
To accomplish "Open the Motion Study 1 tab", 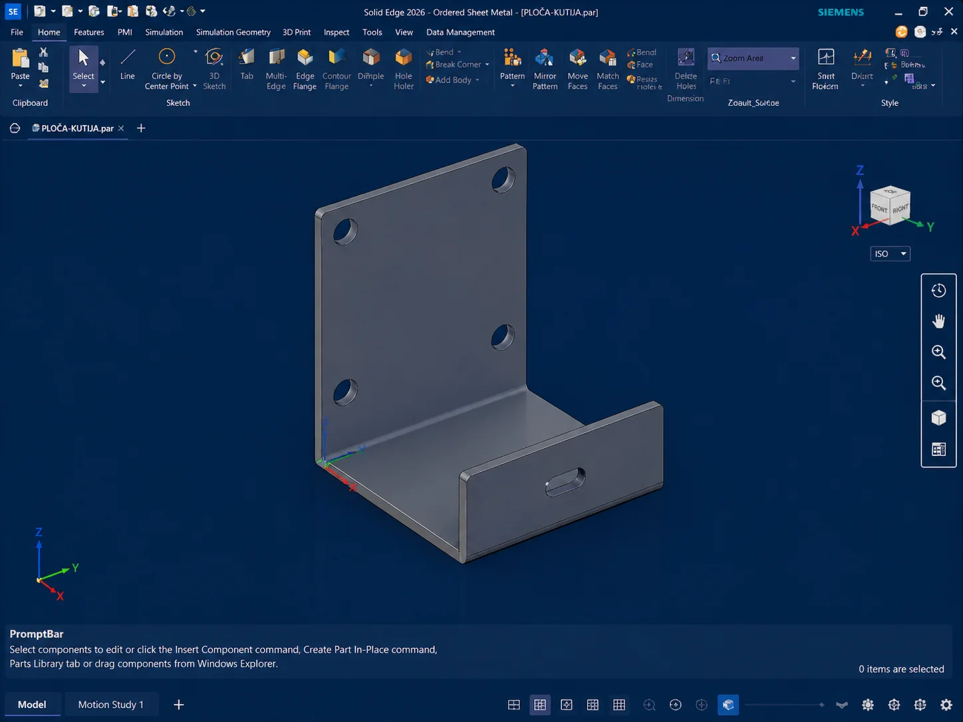I will (x=110, y=705).
